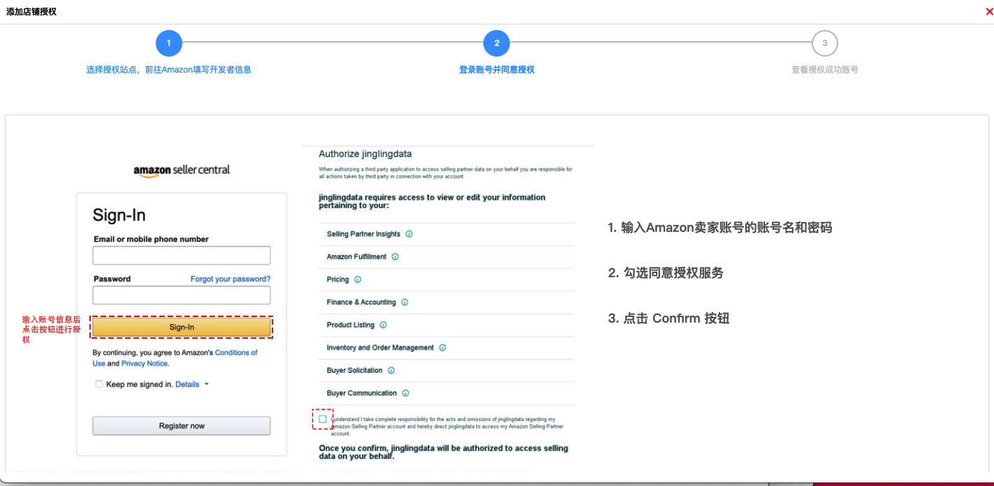Go to step 1 circle
The image size is (994, 486).
pos(169,43)
